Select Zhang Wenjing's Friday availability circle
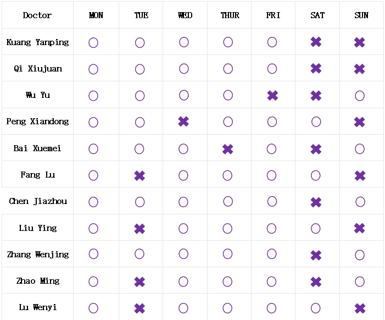Viewport: 385px width, 320px height. click(x=272, y=254)
